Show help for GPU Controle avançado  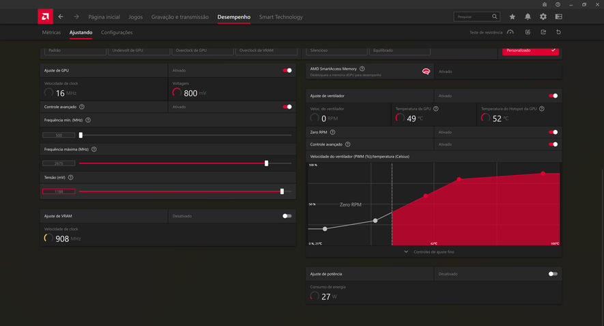(x=82, y=107)
